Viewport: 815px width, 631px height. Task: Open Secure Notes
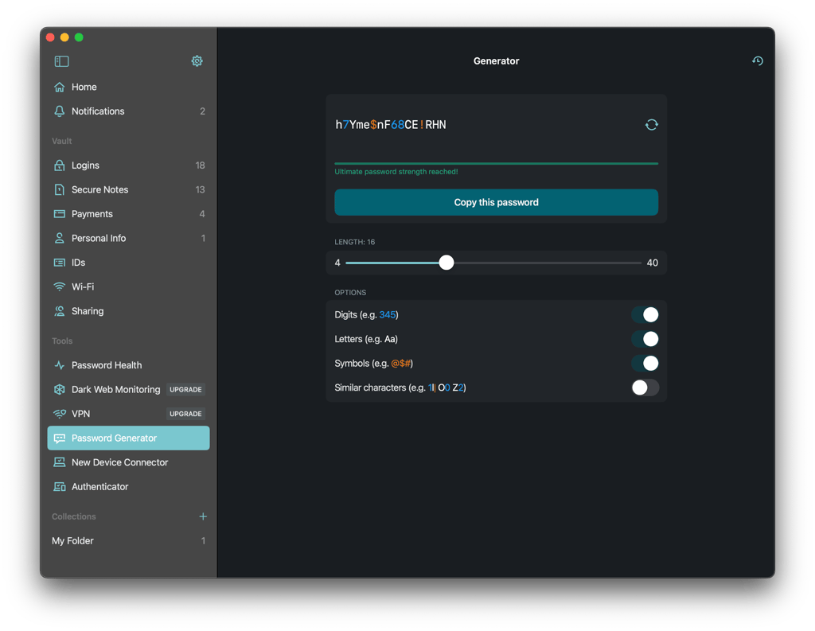(x=128, y=189)
